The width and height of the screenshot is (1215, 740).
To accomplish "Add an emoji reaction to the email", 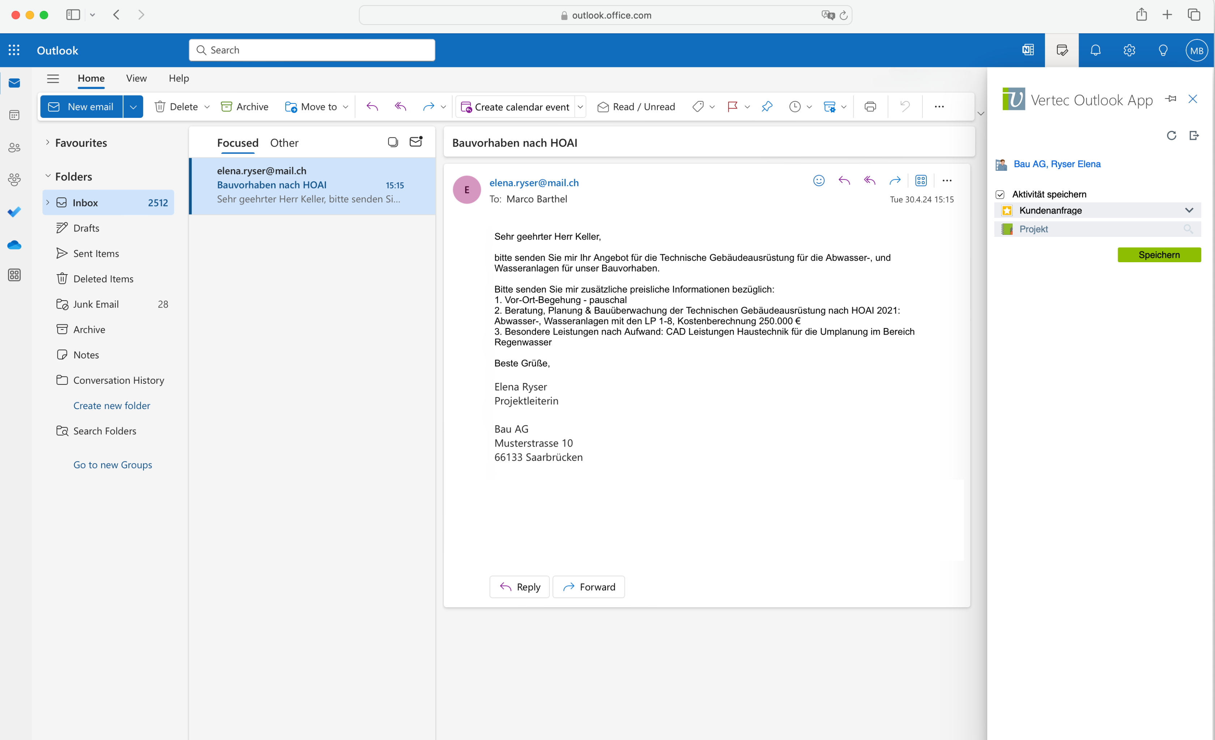I will pos(819,180).
